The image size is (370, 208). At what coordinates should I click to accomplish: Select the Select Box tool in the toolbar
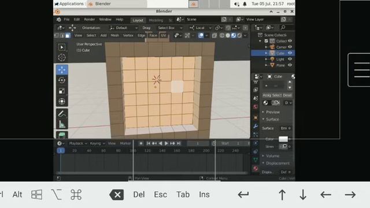(x=62, y=47)
